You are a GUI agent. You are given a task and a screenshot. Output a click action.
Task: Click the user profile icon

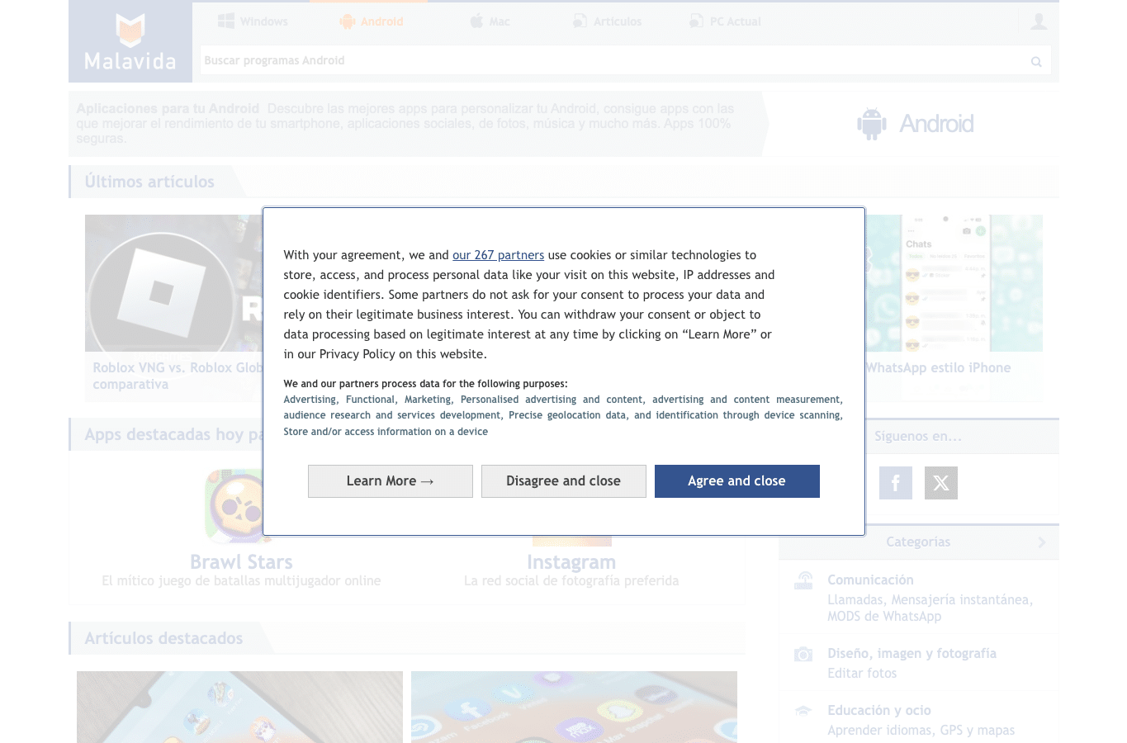coord(1039,21)
